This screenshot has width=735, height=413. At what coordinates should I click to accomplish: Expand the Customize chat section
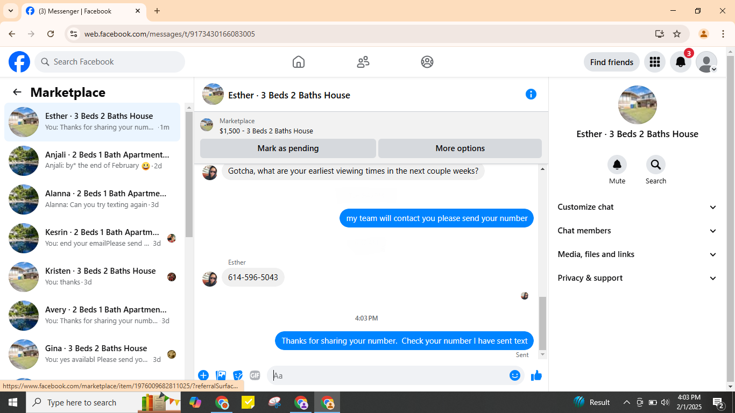click(637, 207)
